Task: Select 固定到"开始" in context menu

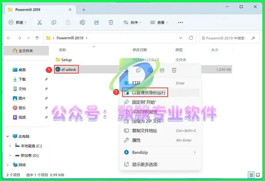Action: coord(161,102)
